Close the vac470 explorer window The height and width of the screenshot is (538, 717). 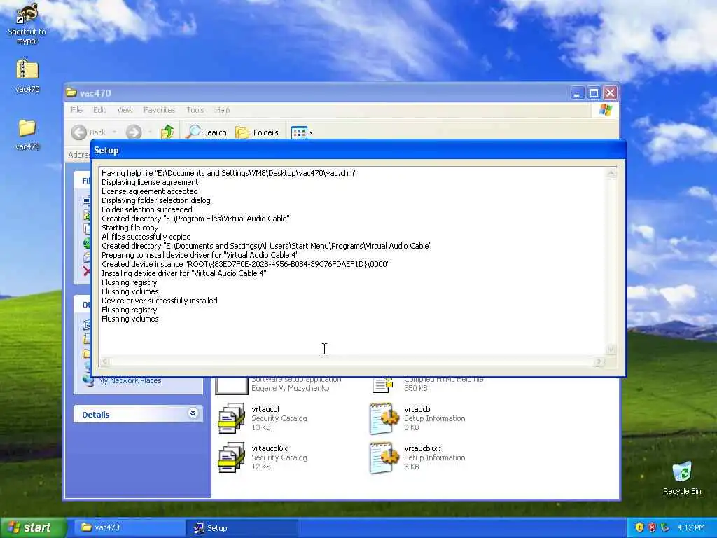(610, 93)
